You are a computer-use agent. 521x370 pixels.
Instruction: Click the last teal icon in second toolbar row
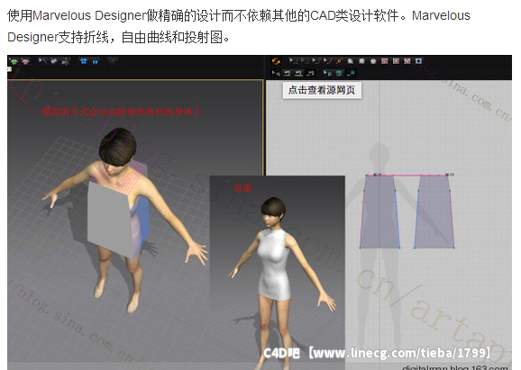[x=351, y=73]
